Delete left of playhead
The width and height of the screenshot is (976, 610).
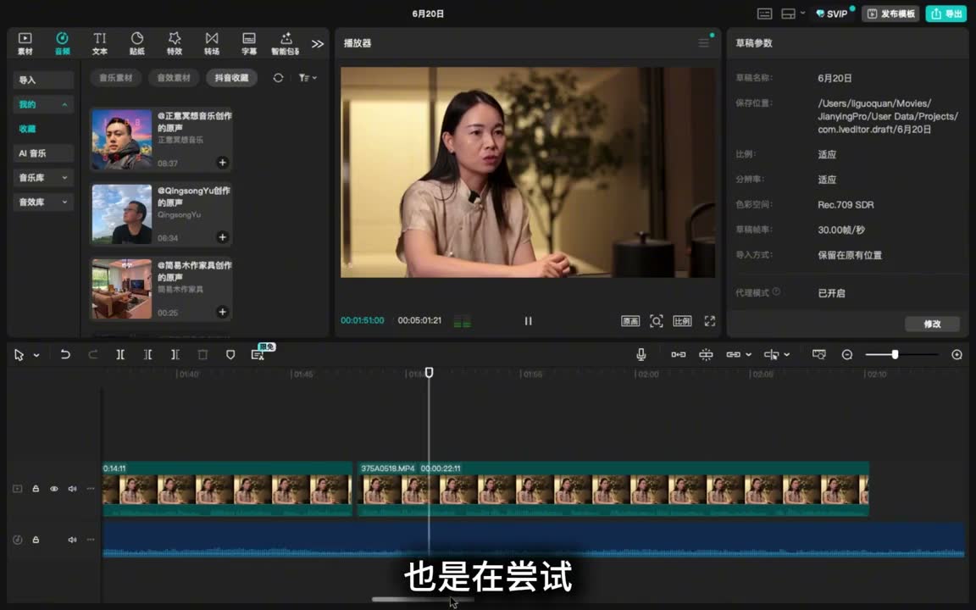147,354
